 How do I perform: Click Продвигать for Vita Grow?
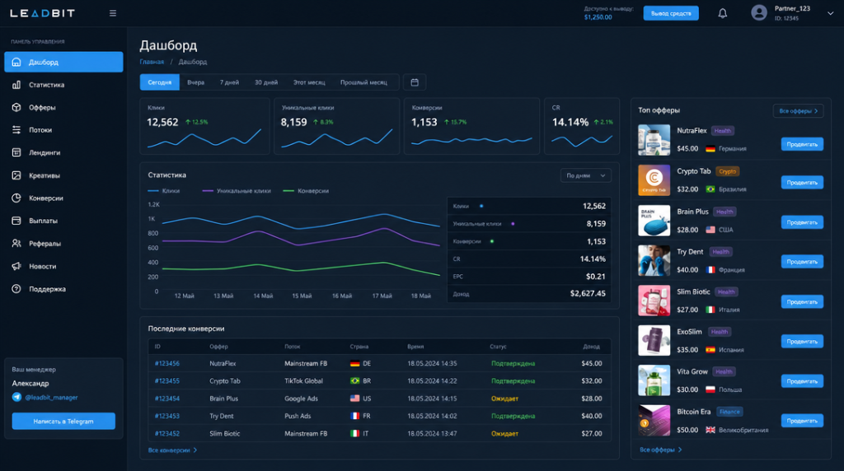802,381
